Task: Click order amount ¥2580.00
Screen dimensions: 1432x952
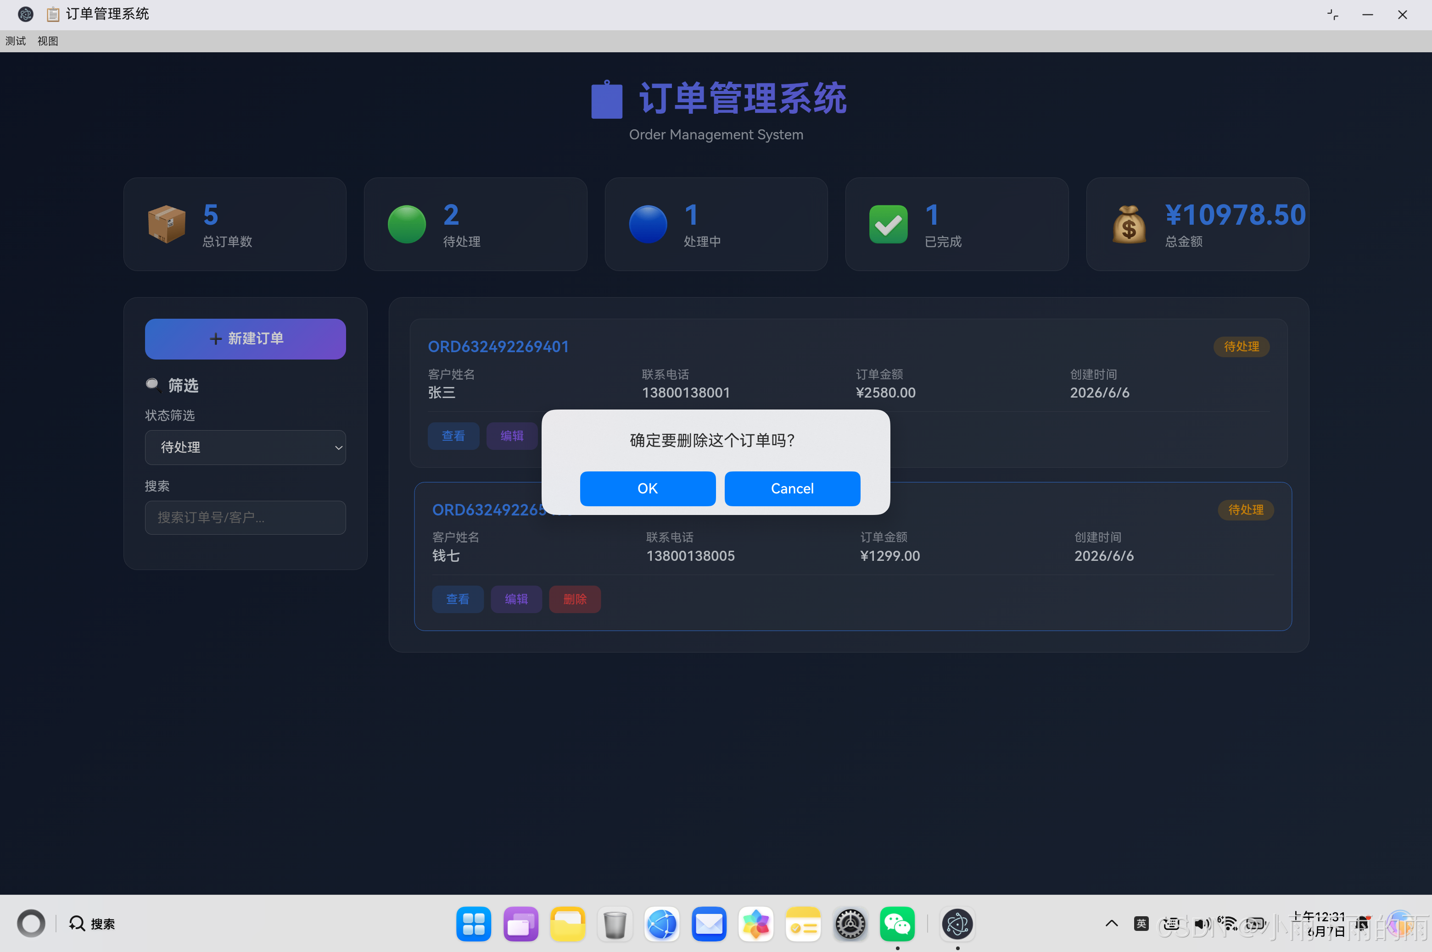Action: pyautogui.click(x=886, y=392)
